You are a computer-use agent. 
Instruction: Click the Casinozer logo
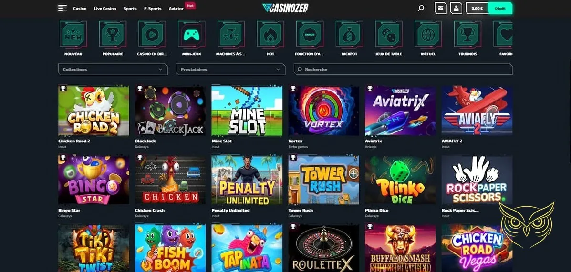pyautogui.click(x=285, y=8)
